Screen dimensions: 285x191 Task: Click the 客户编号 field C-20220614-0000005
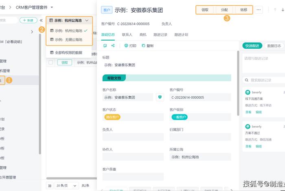200,98
